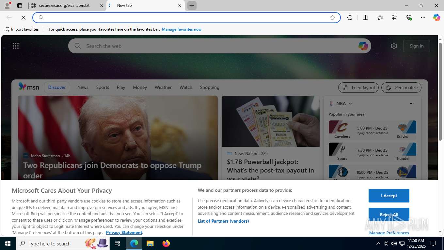Open the notifications center icon
The height and width of the screenshot is (250, 444).
(x=433, y=243)
